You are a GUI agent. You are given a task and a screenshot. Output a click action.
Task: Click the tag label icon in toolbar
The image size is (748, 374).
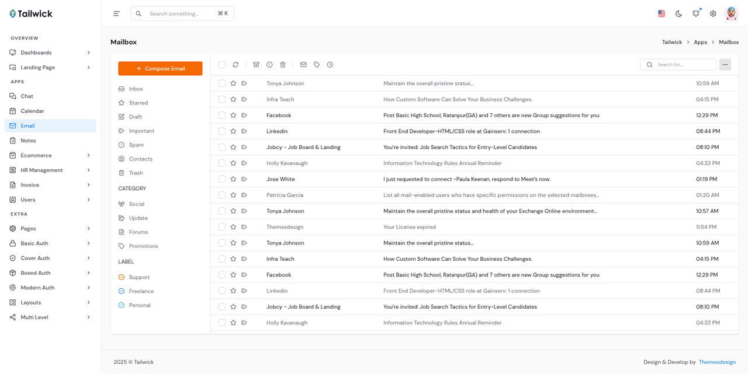317,65
